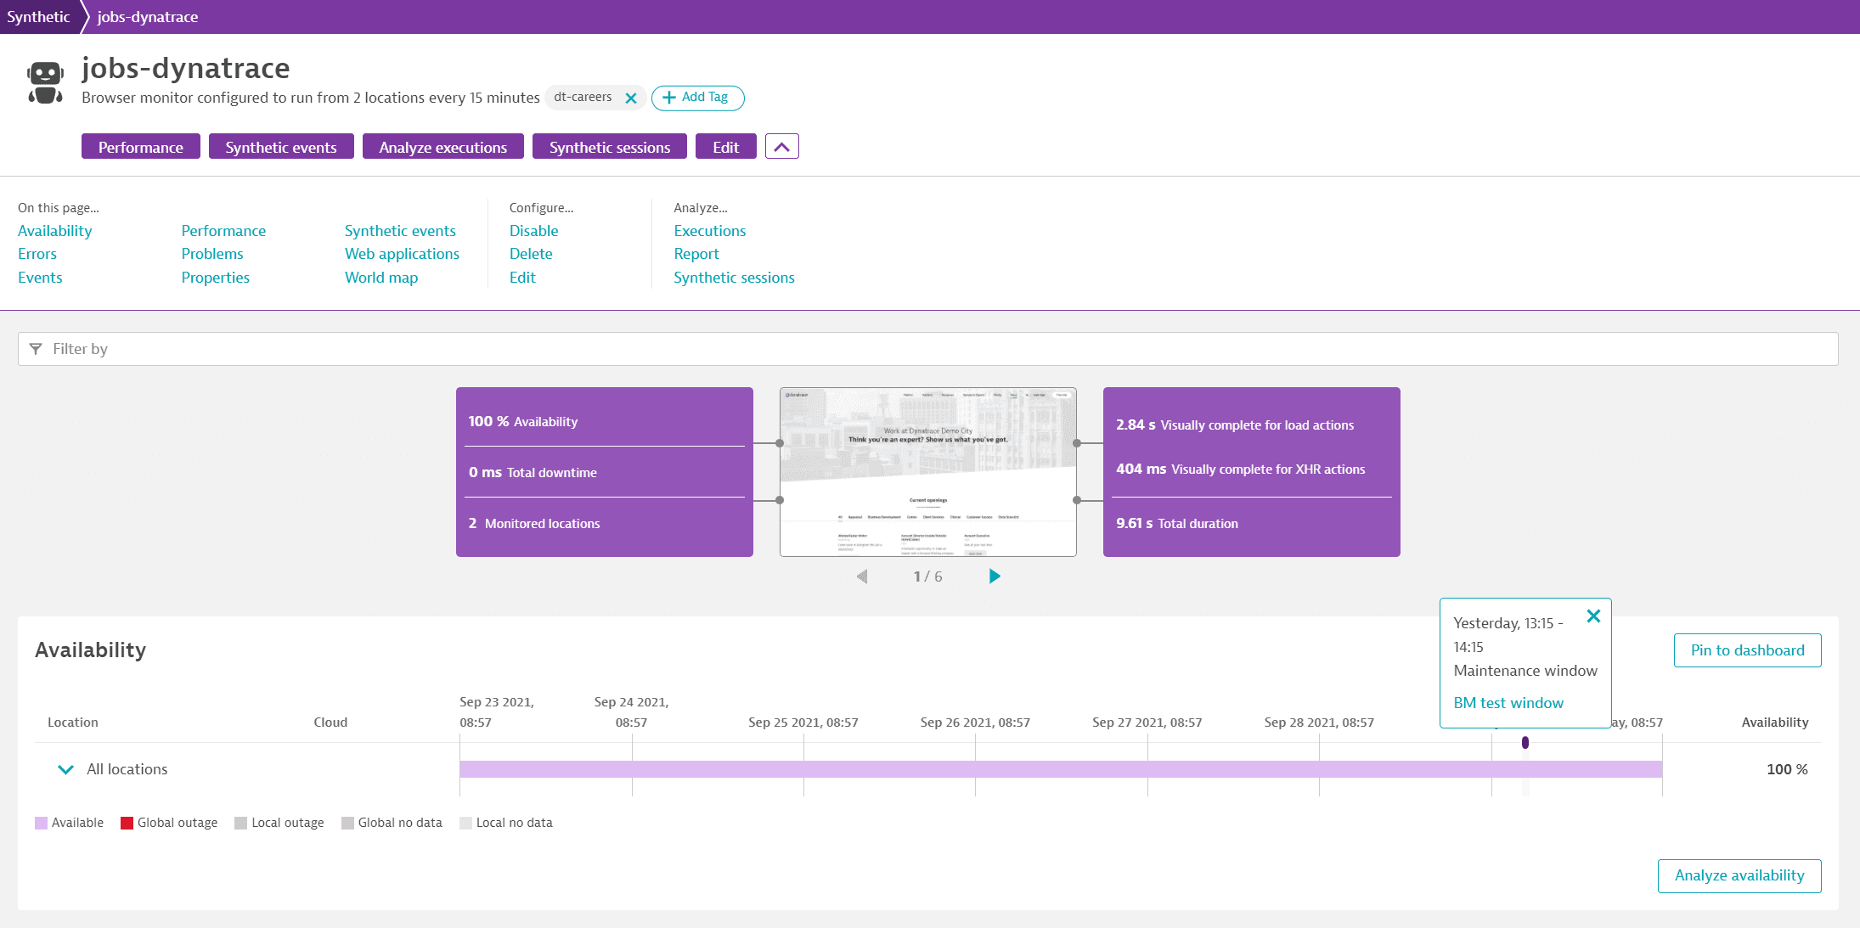The image size is (1860, 928).
Task: Click the filter funnel icon
Action: pos(36,349)
